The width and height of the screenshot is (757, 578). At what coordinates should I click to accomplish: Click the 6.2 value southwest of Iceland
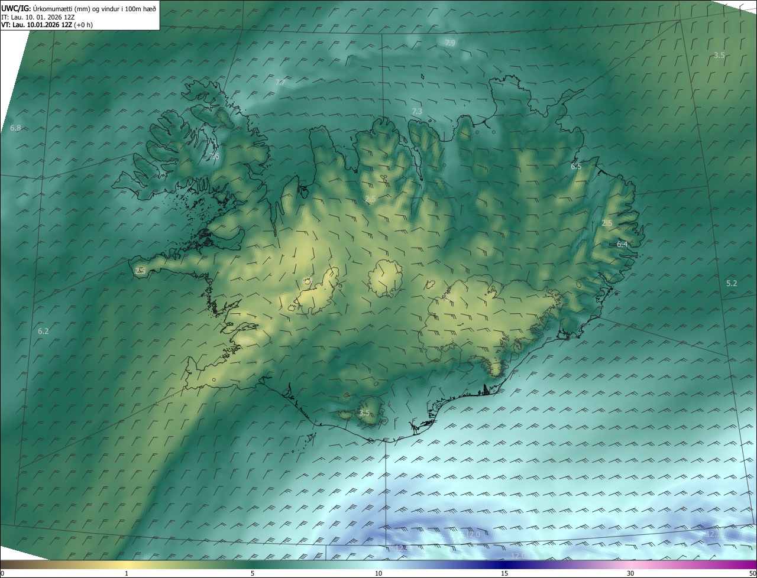coord(43,332)
